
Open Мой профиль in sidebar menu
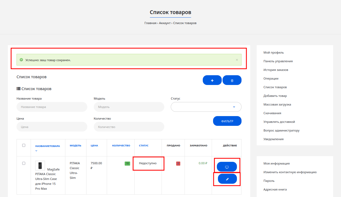click(x=274, y=52)
